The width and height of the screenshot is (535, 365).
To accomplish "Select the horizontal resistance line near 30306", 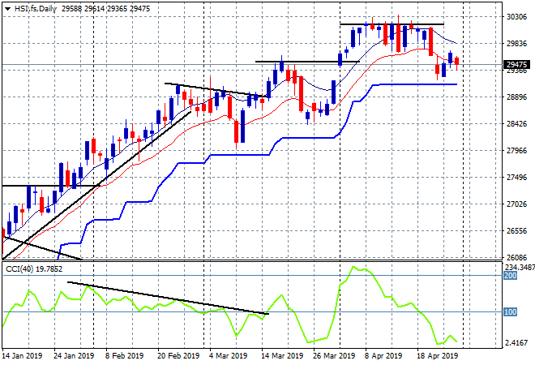I will click(392, 24).
